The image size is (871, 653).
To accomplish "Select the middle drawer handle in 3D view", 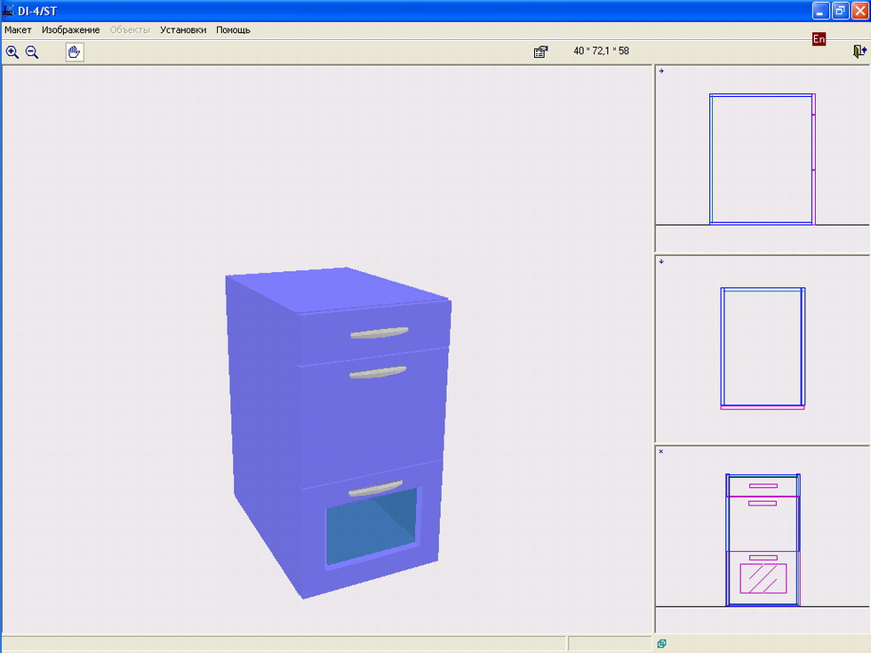I will coord(379,372).
